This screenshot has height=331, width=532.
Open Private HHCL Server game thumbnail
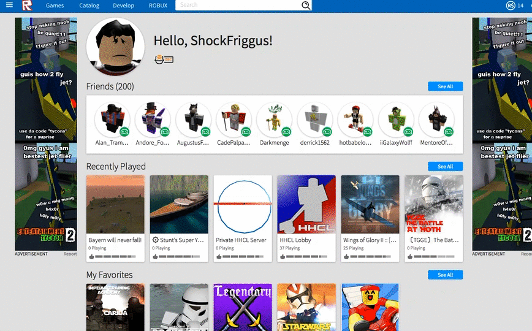pos(243,204)
